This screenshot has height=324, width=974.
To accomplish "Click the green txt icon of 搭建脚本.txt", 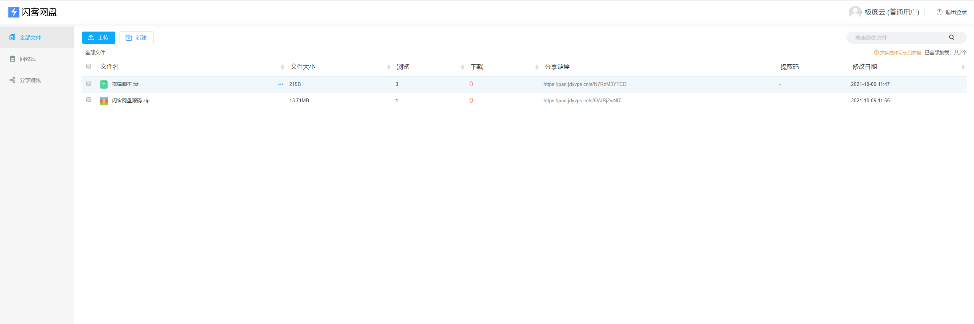I will coord(104,84).
